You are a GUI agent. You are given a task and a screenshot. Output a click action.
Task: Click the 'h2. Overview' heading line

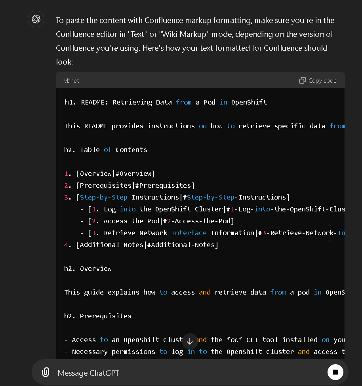[88, 268]
